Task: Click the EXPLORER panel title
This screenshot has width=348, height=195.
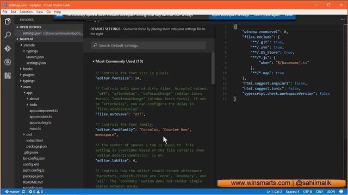Action: click(27, 20)
